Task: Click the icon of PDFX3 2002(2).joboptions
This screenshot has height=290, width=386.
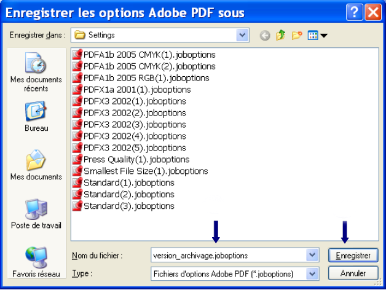Action: coord(77,112)
